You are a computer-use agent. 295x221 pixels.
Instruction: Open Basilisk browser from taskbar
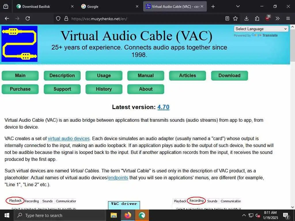tap(142, 215)
